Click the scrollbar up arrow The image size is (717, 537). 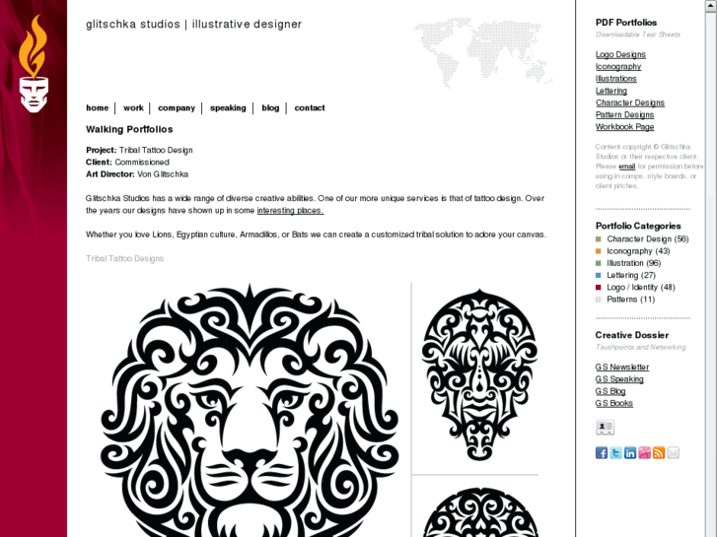click(712, 5)
